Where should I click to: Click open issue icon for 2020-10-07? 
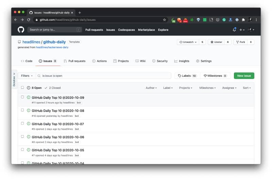point(29,124)
